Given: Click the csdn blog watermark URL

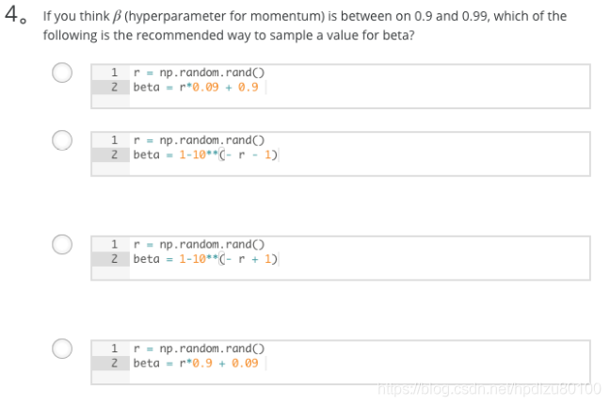Looking at the screenshot, I should 489,388.
